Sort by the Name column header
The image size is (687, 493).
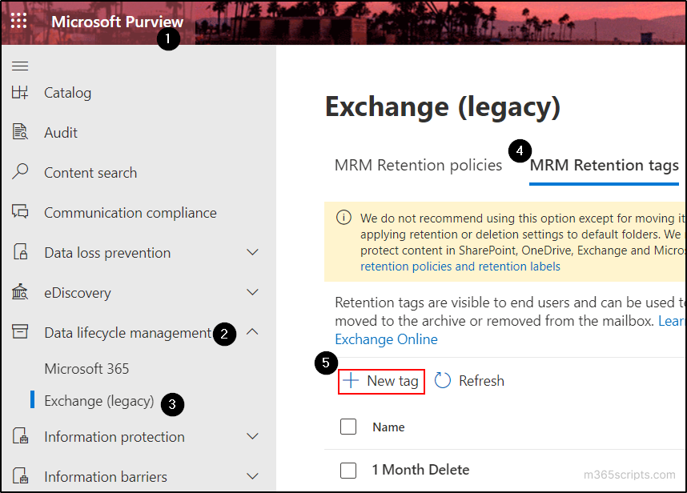[388, 427]
